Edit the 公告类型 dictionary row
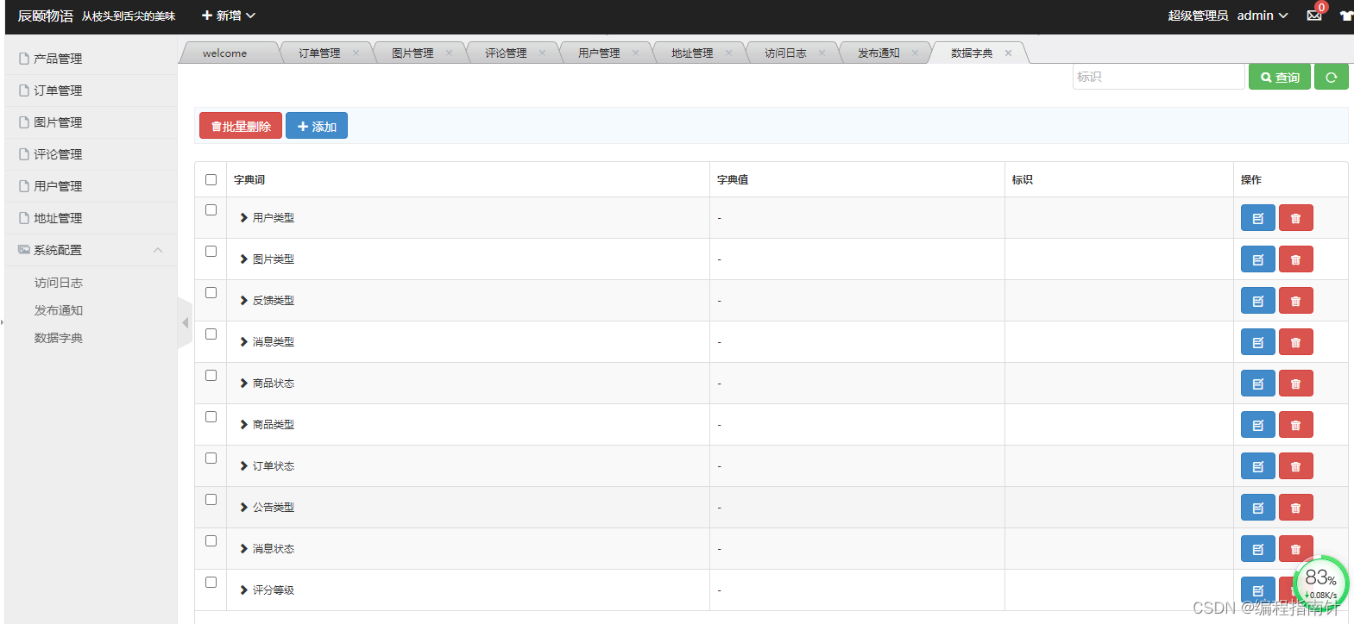 1257,508
